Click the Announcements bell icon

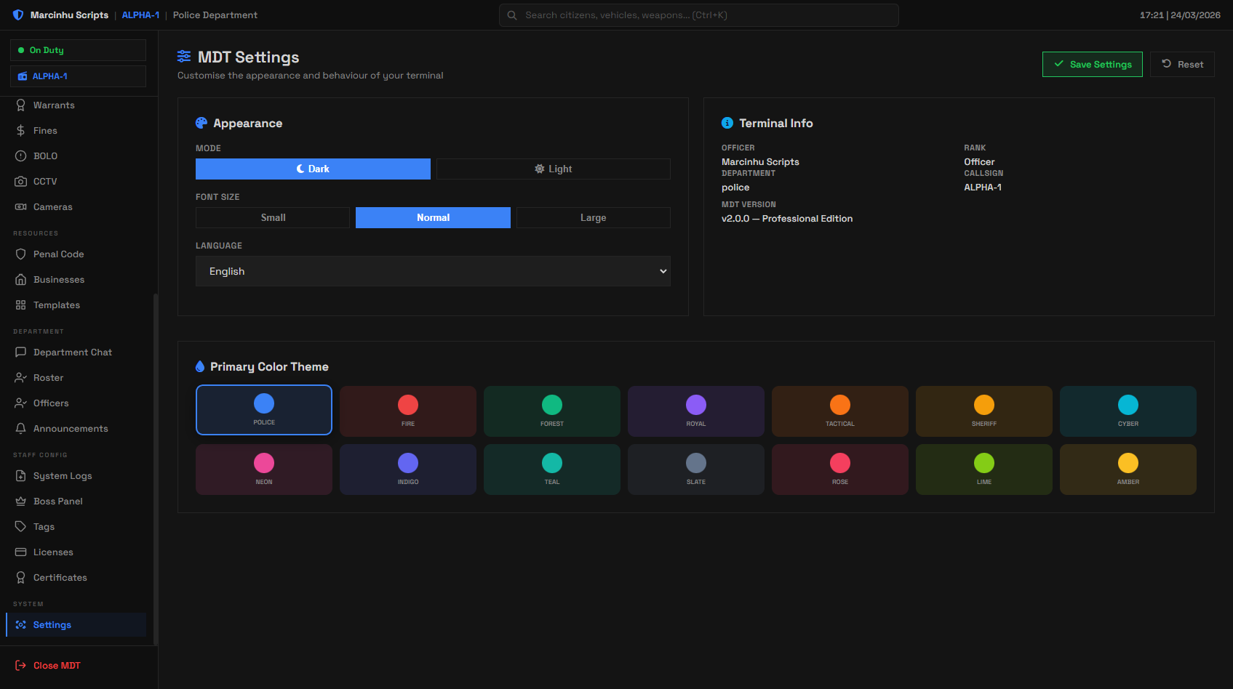(x=20, y=429)
